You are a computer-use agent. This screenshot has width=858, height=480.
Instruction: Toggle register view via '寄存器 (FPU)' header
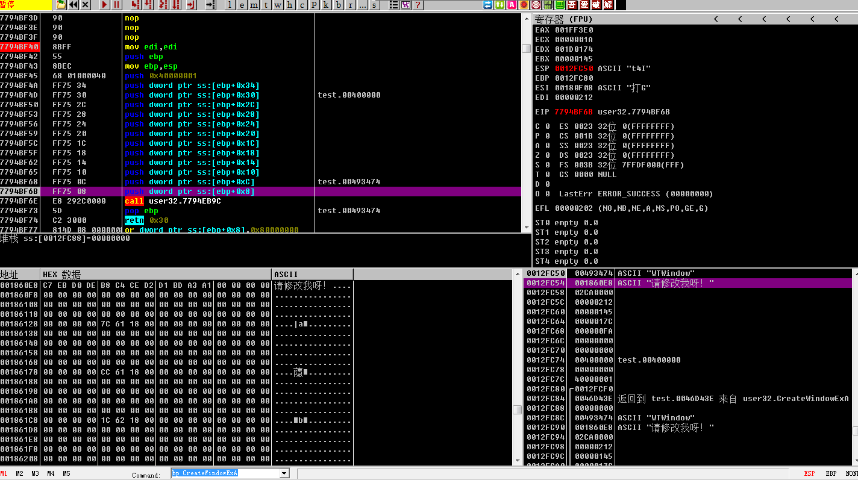pyautogui.click(x=564, y=19)
